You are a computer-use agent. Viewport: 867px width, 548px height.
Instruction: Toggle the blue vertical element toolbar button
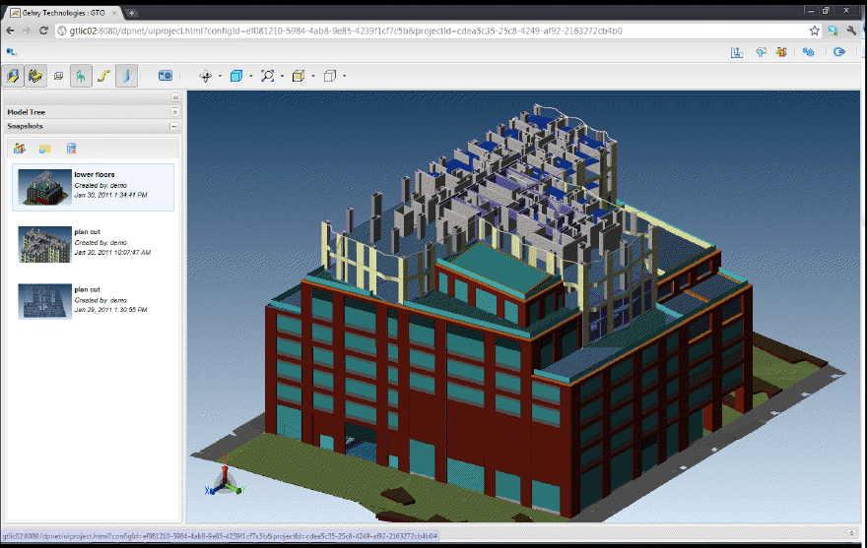click(126, 76)
